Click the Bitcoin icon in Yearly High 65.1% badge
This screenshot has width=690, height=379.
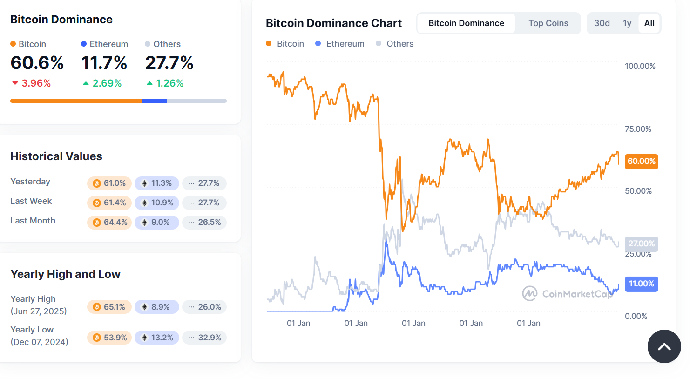(97, 307)
